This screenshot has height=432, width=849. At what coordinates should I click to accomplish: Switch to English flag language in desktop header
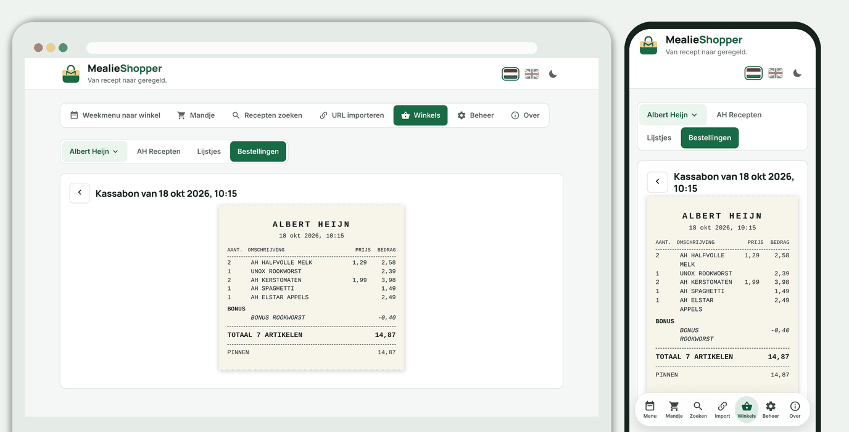coord(532,74)
